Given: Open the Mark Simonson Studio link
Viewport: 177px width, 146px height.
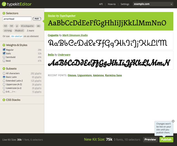Looking at the screenshot, I should pos(75,35).
